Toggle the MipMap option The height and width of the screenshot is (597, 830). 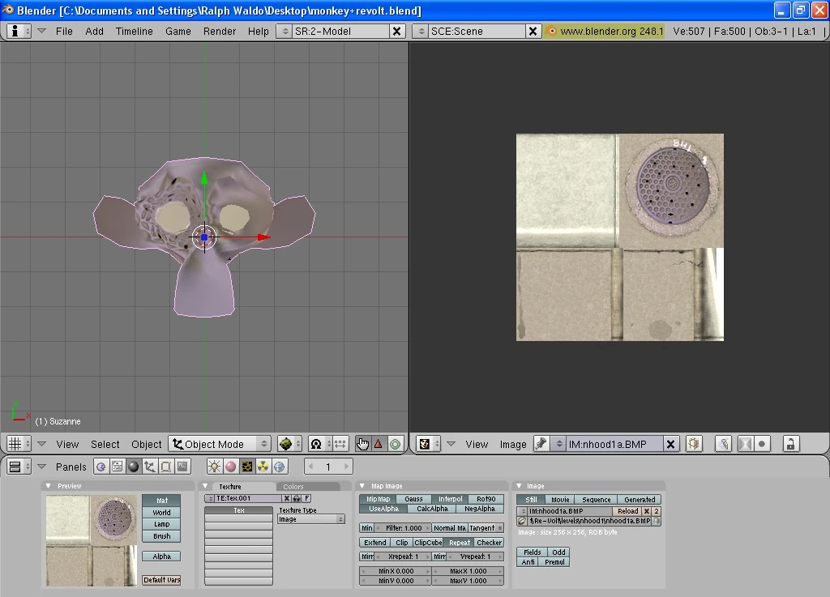379,499
